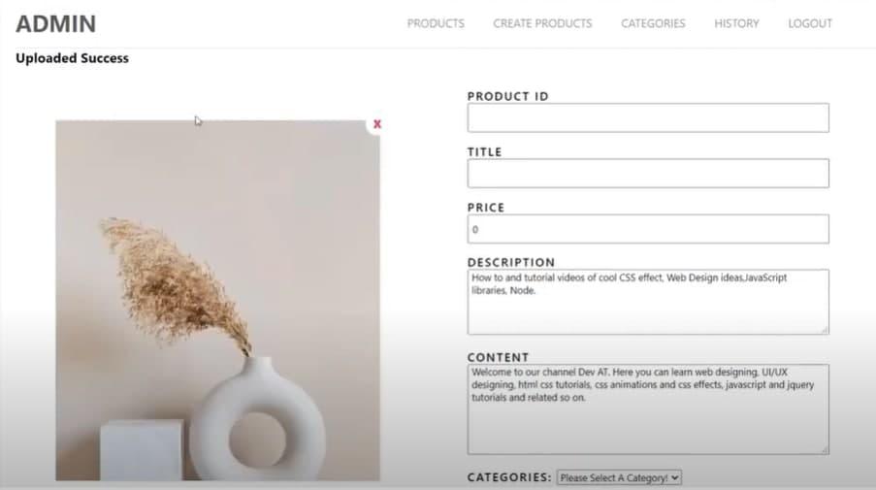
Task: Click into the Price field showing 0
Action: pyautogui.click(x=648, y=229)
